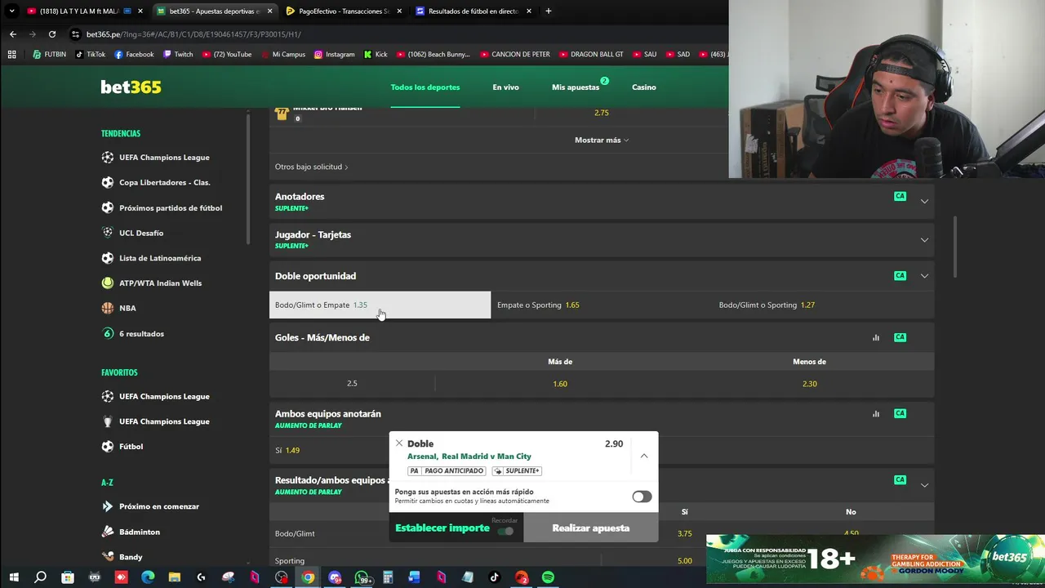Open Próximo en comenzar

(158, 506)
